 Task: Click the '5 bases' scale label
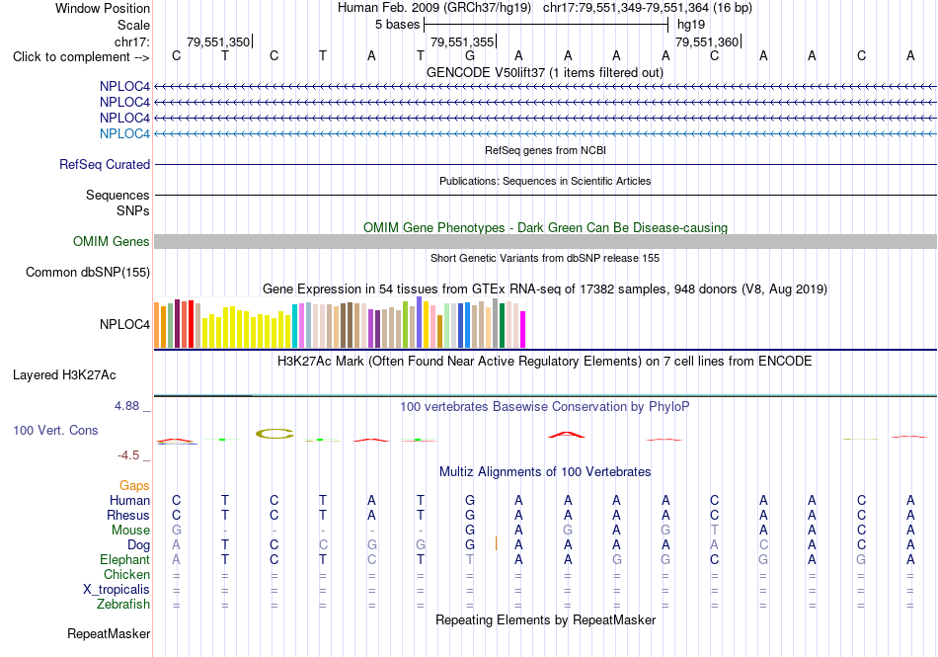397,25
